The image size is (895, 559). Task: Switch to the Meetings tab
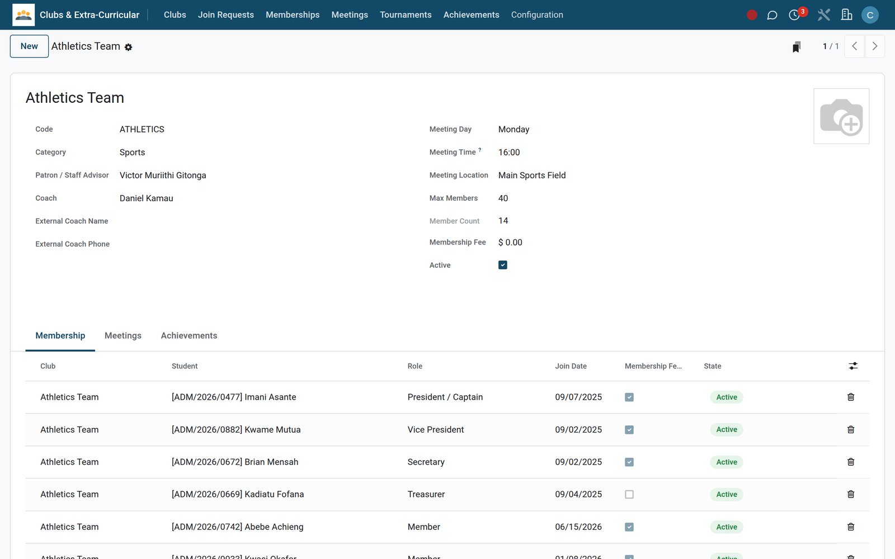(123, 335)
